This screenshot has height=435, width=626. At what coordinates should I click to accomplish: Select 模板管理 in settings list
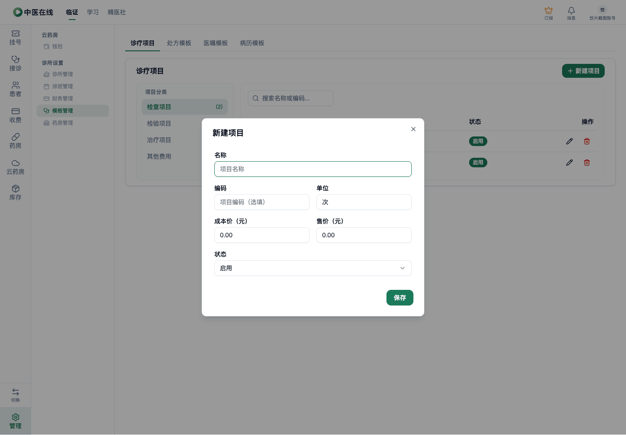73,111
